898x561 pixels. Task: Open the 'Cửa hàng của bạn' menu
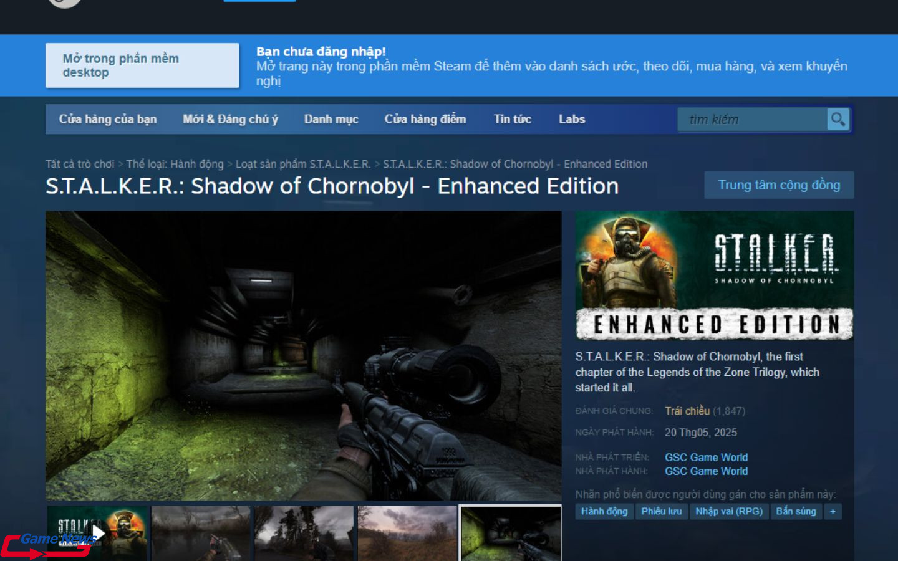(x=108, y=119)
